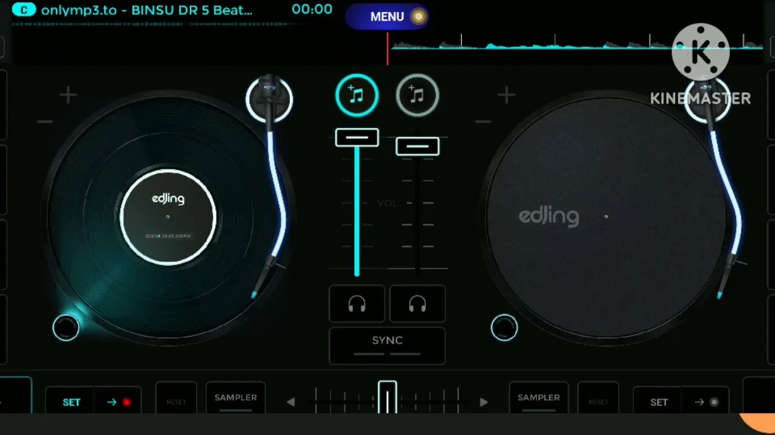Click right deck volume fader handle
This screenshot has height=435, width=775.
pos(417,146)
